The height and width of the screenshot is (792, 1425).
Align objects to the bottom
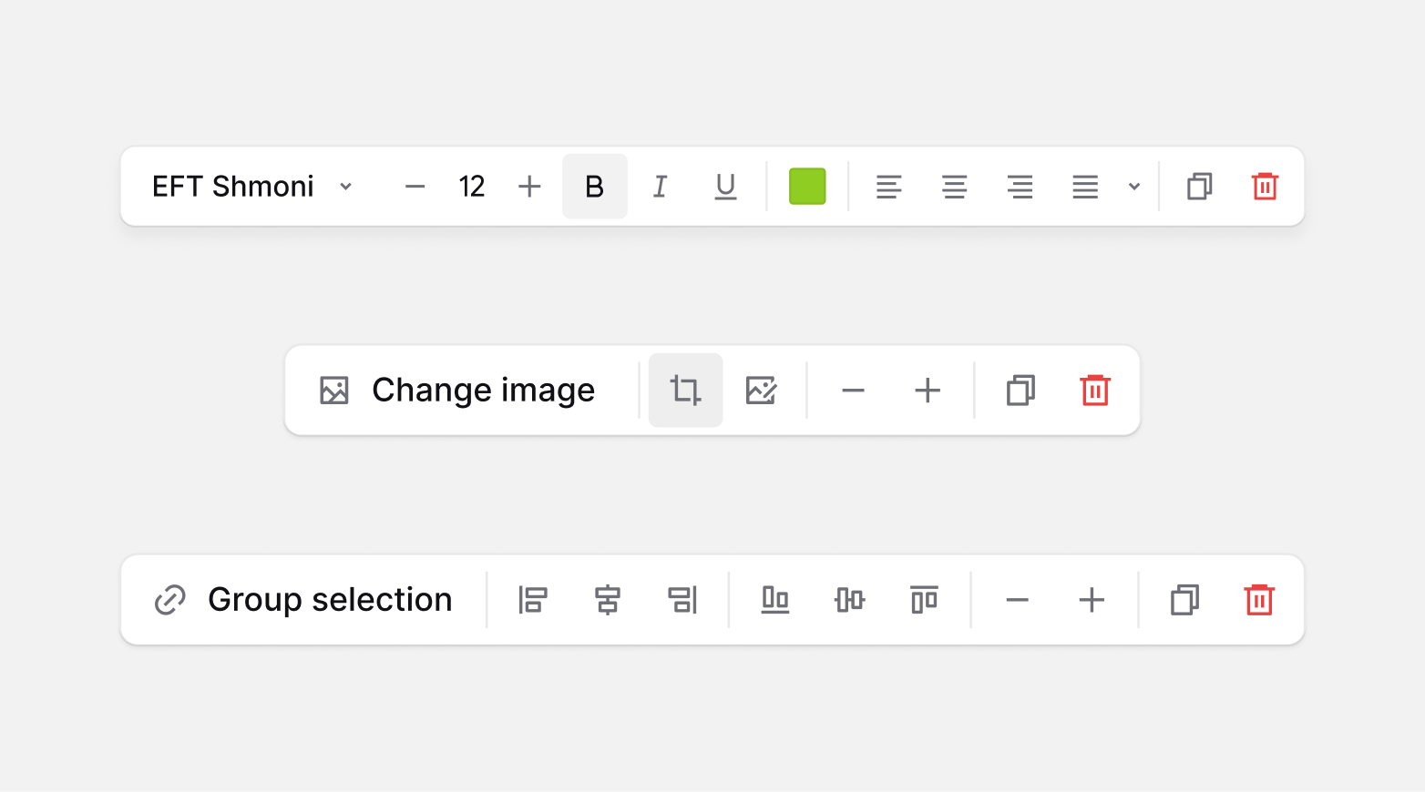[775, 600]
